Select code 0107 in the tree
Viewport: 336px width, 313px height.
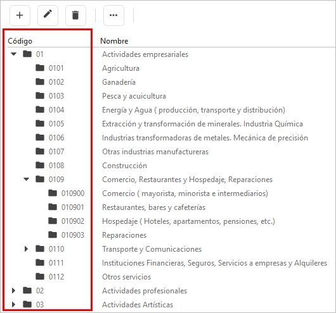point(56,152)
